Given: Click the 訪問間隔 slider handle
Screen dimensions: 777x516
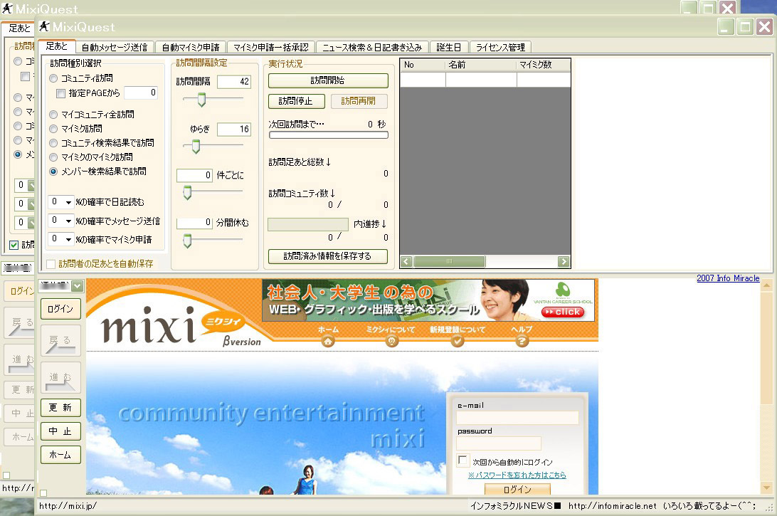Looking at the screenshot, I should [x=201, y=100].
